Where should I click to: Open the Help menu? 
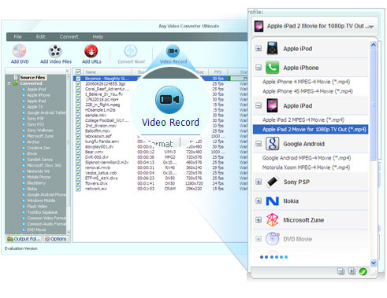98,37
